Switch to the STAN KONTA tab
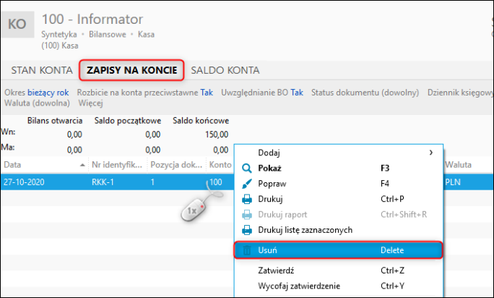The width and height of the screenshot is (494, 298). click(42, 70)
